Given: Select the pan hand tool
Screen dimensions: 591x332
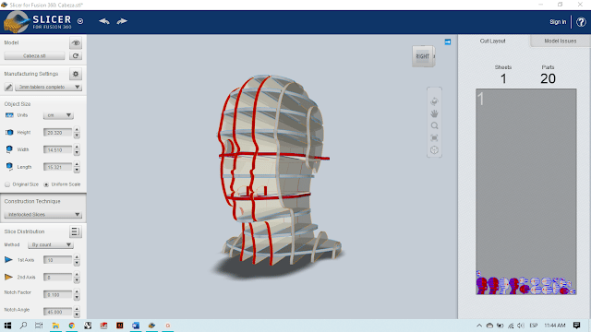Looking at the screenshot, I should coord(434,113).
